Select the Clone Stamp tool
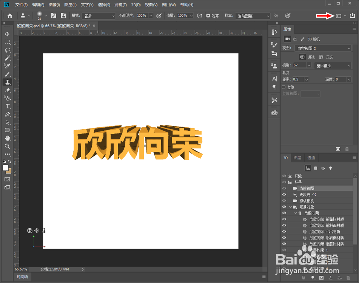359x283 pixels. coord(7,82)
